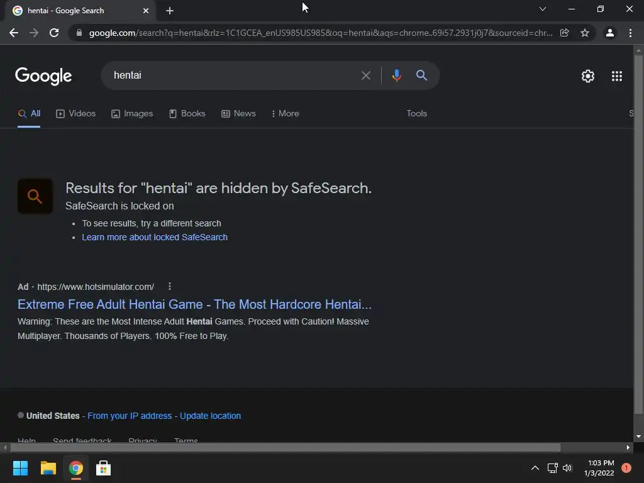Click the SafeSearch is locked on text

click(119, 206)
